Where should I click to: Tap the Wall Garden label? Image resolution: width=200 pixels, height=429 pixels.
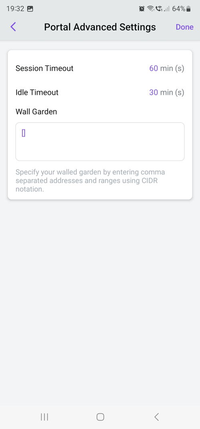[36, 112]
